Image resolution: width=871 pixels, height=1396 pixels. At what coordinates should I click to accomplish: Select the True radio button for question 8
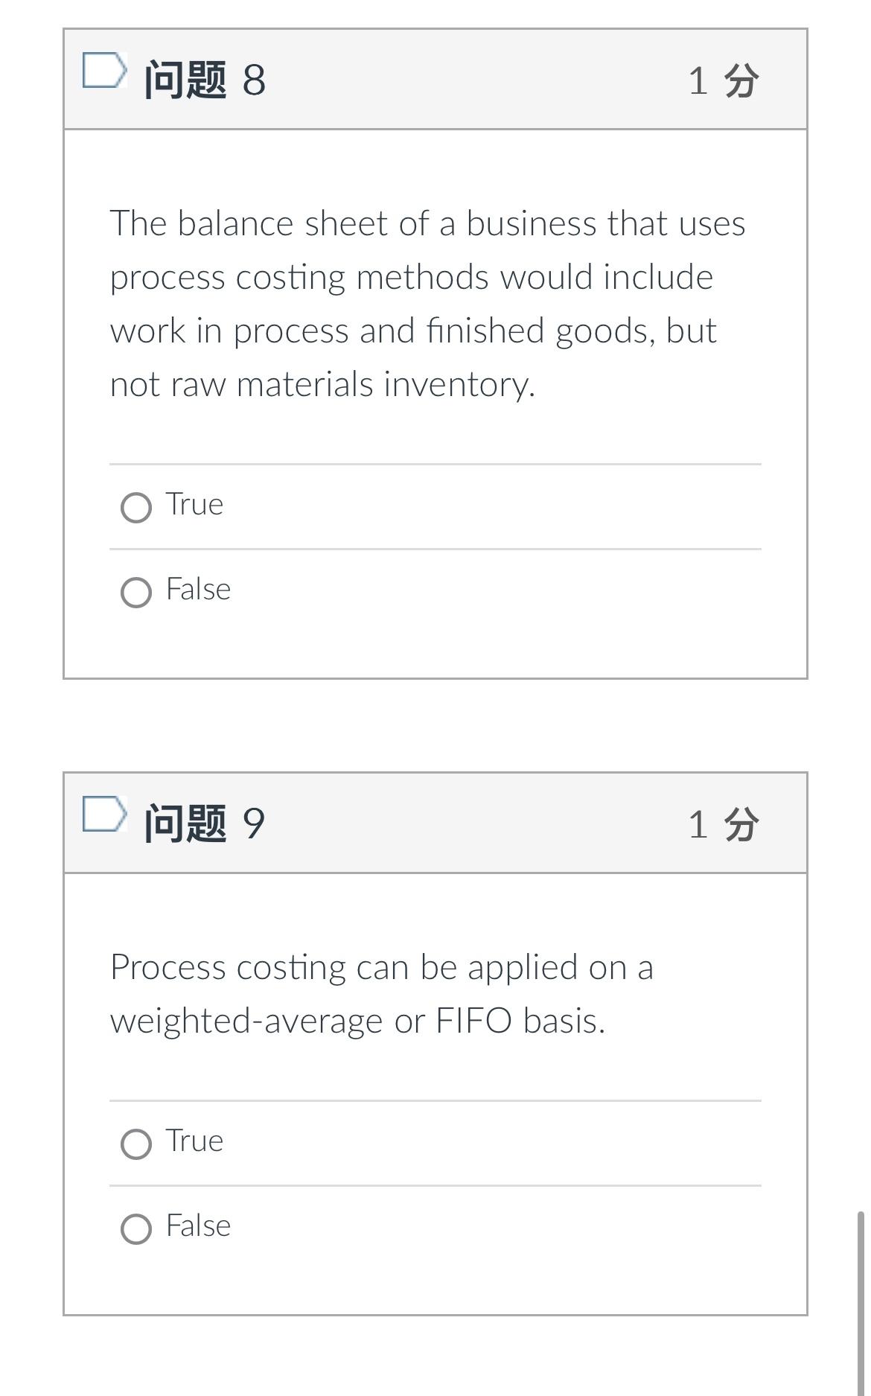(136, 508)
